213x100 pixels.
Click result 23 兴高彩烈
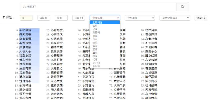point(57,43)
